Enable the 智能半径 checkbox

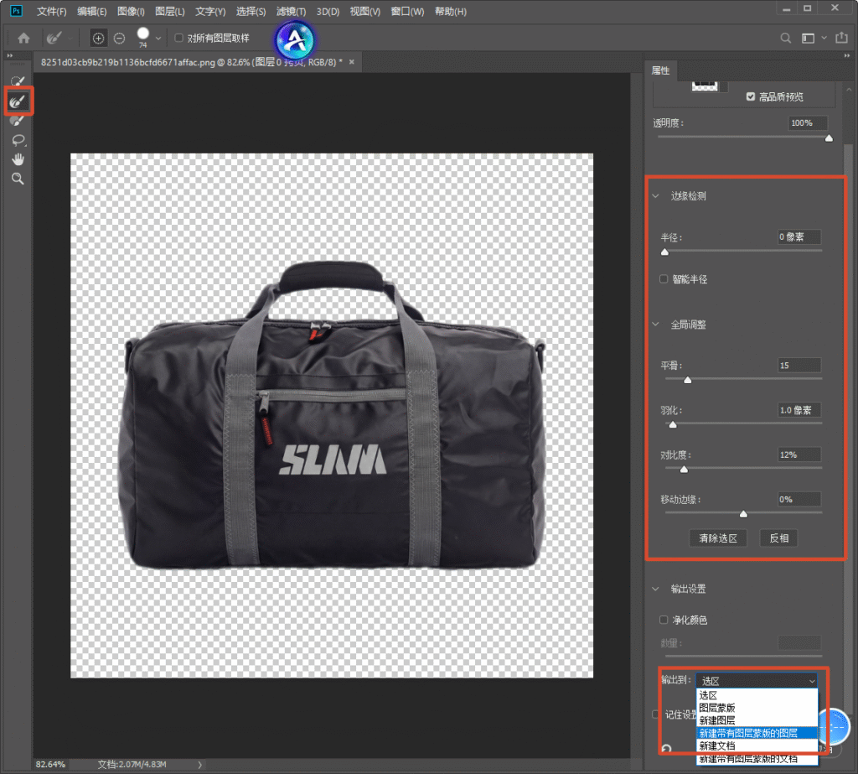(x=664, y=278)
